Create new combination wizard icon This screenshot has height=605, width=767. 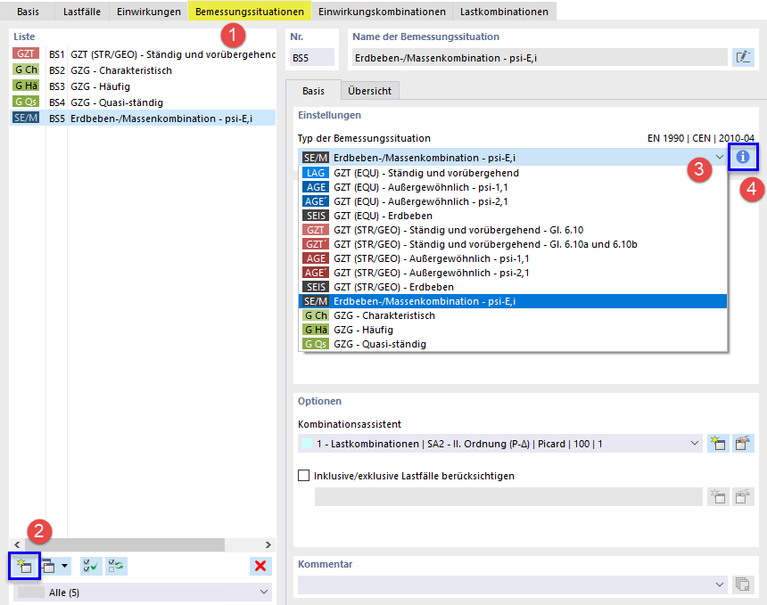coord(718,443)
